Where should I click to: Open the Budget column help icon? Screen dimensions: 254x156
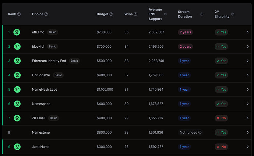[111, 14]
